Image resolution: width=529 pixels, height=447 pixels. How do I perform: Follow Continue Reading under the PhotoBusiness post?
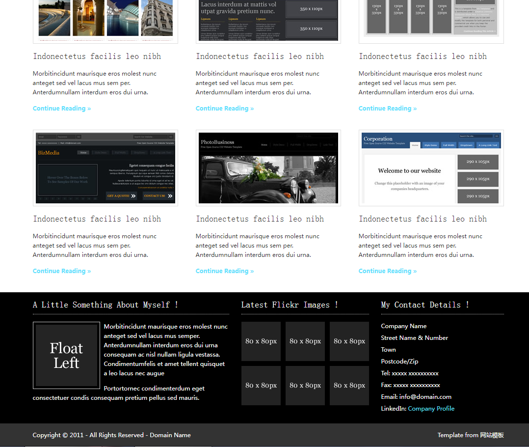click(225, 271)
